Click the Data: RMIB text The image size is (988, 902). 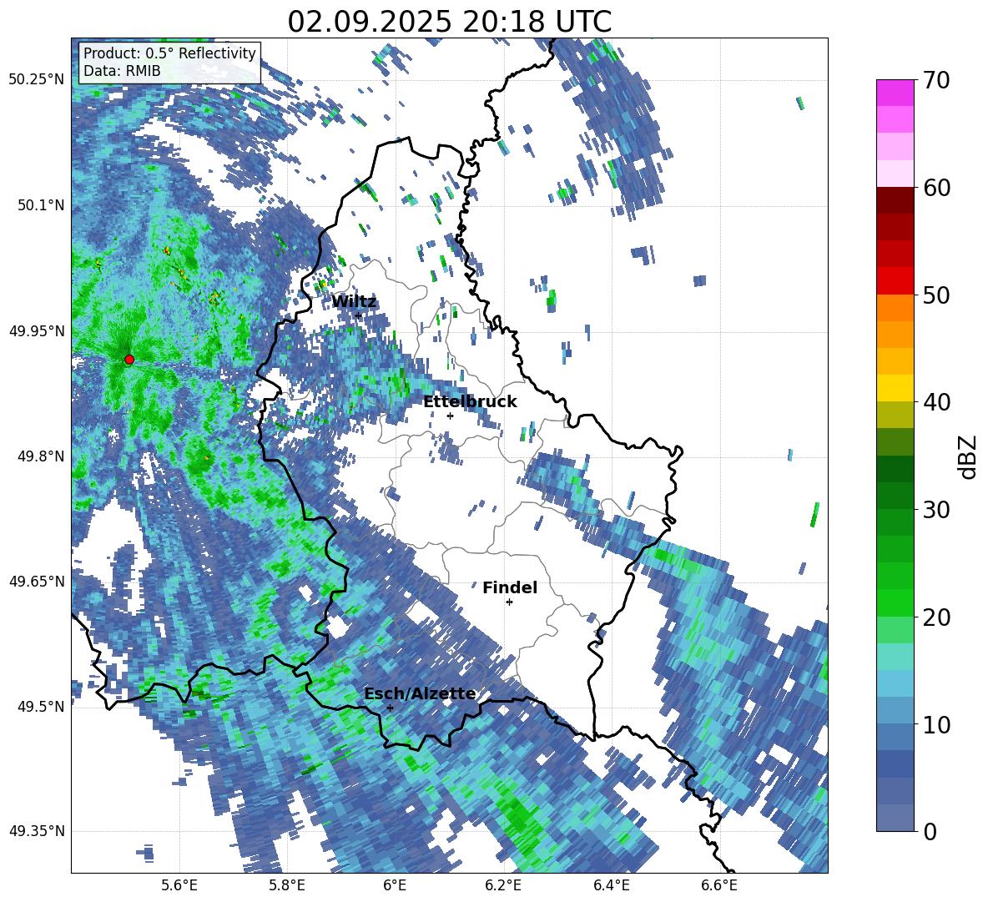pos(122,71)
